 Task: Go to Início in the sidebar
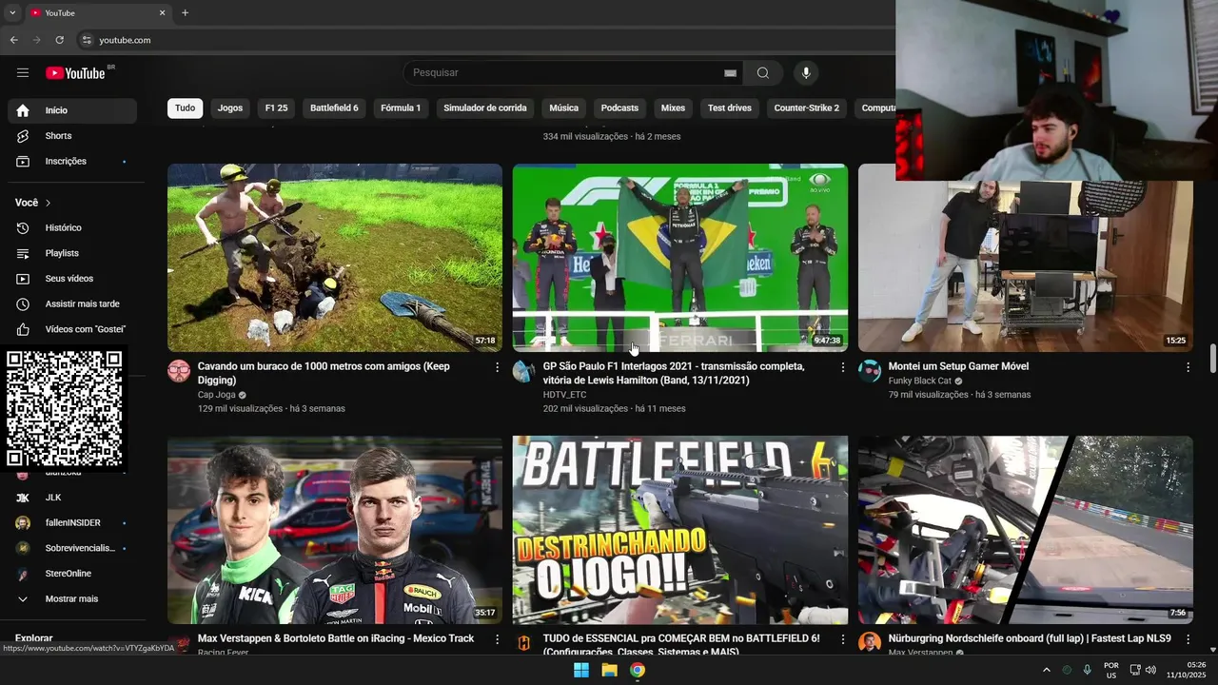[72, 110]
